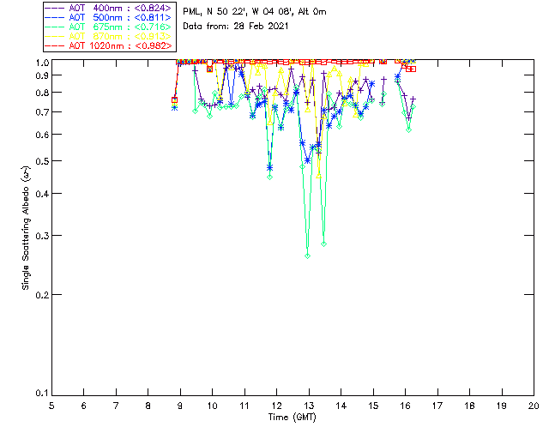Image resolution: width=549 pixels, height=439 pixels.
Task: Click the x-axis tick label 9
Action: point(180,406)
